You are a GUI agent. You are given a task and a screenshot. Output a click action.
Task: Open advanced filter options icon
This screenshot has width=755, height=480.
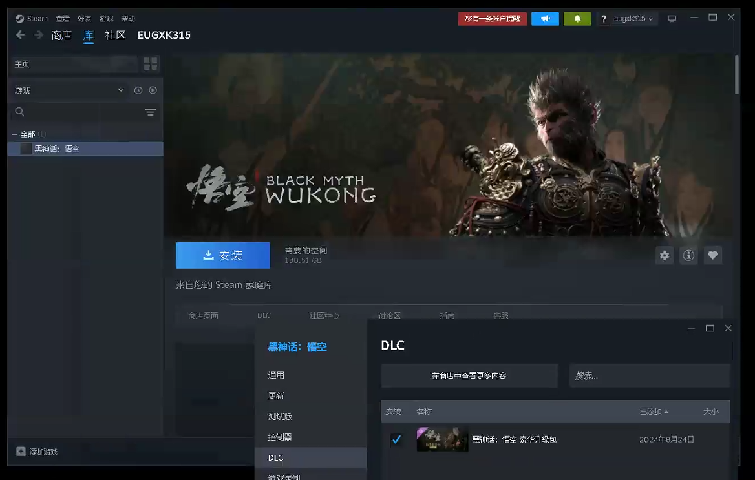pyautogui.click(x=150, y=112)
